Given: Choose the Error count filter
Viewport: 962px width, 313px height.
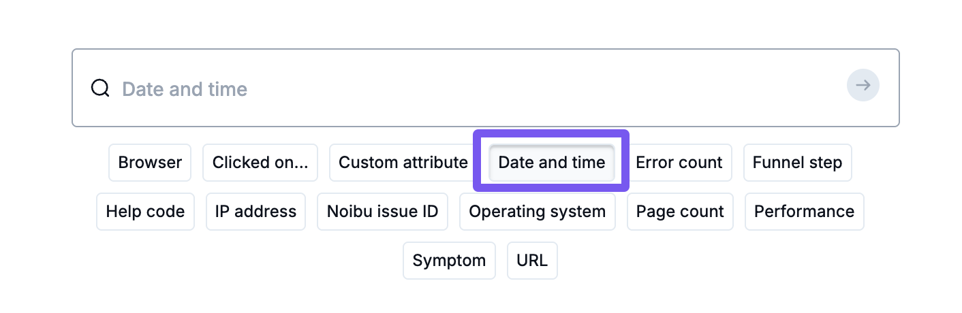Looking at the screenshot, I should point(679,163).
